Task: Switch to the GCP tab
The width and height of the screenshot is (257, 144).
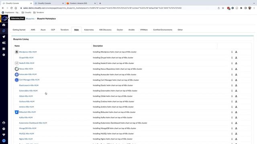Action: pyautogui.click(x=53, y=30)
